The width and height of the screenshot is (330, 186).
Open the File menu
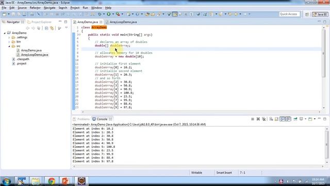pos(4,8)
